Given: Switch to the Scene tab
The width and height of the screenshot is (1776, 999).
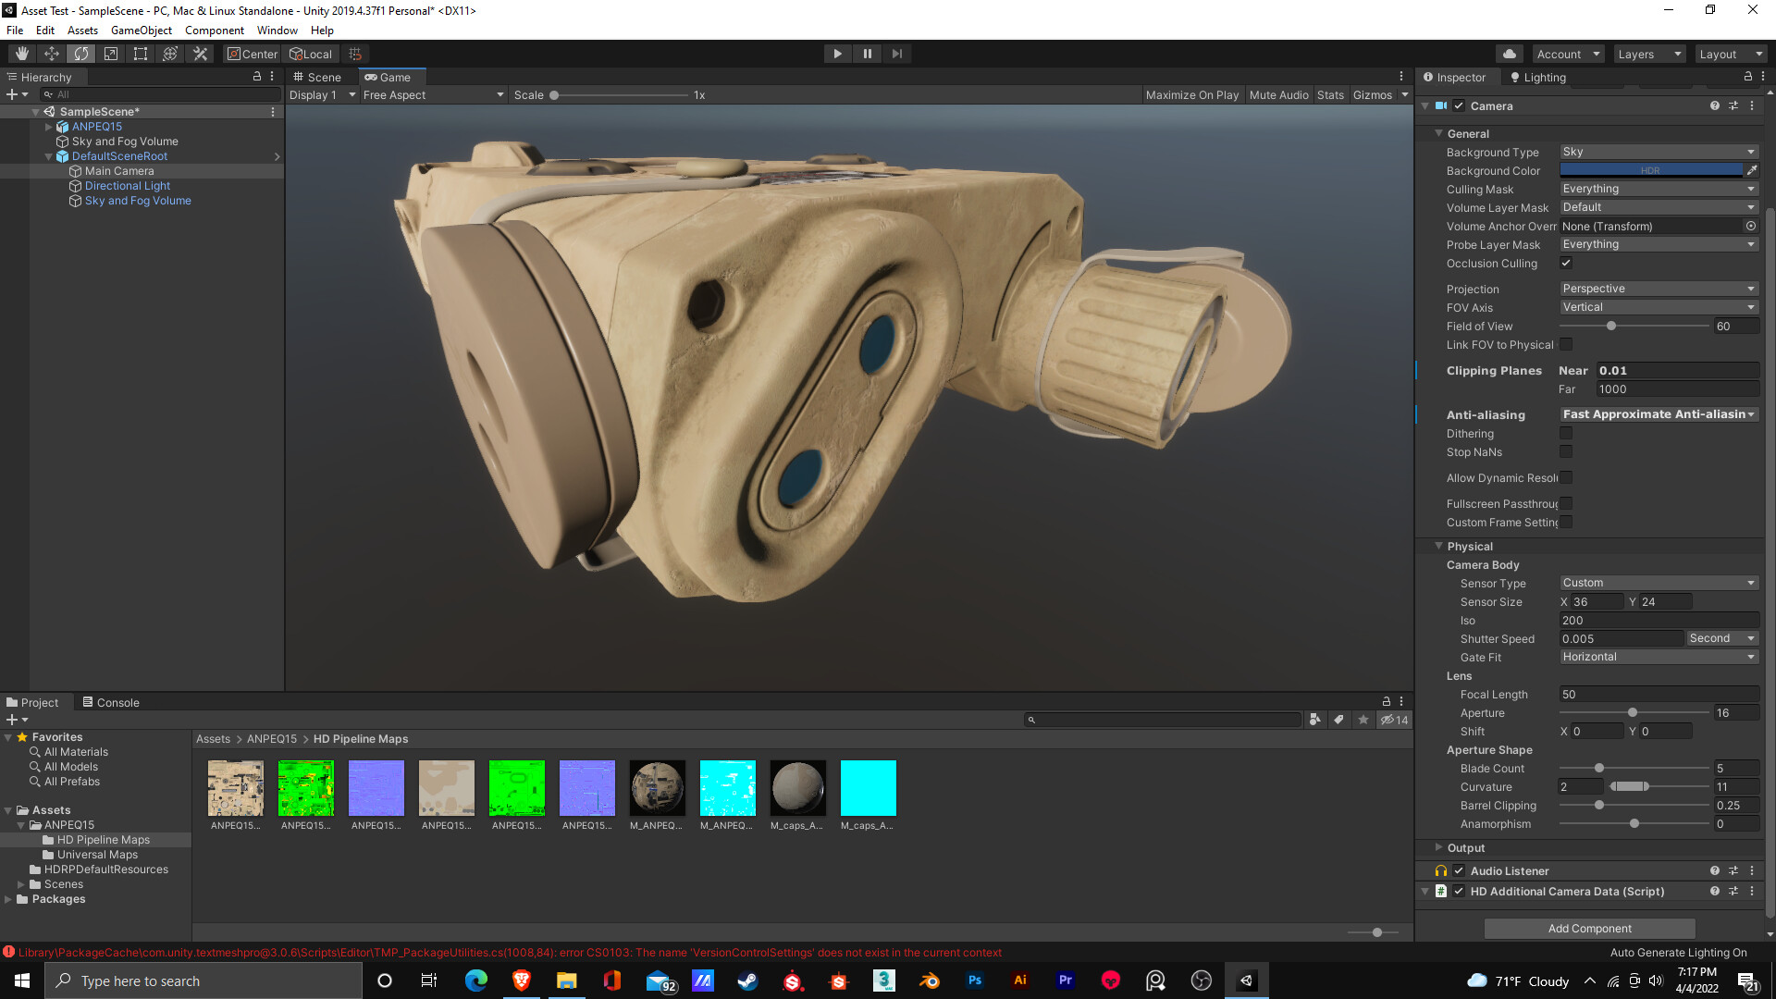Looking at the screenshot, I should point(317,78).
